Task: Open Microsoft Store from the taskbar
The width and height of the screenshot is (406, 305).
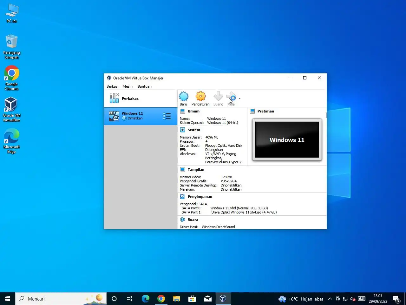Action: click(x=192, y=299)
